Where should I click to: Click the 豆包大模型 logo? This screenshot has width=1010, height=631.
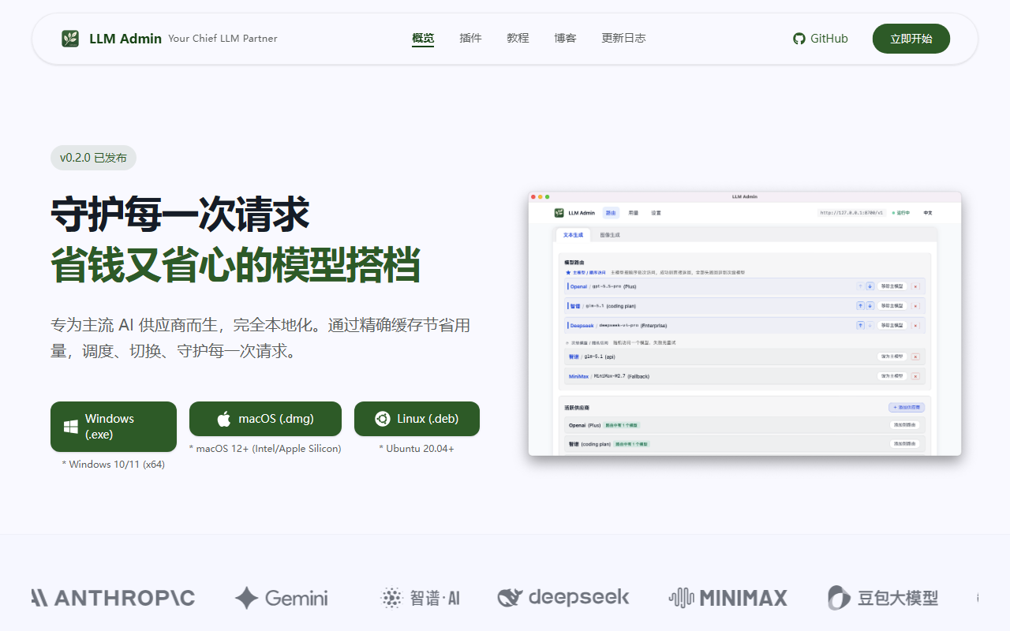pos(883,598)
